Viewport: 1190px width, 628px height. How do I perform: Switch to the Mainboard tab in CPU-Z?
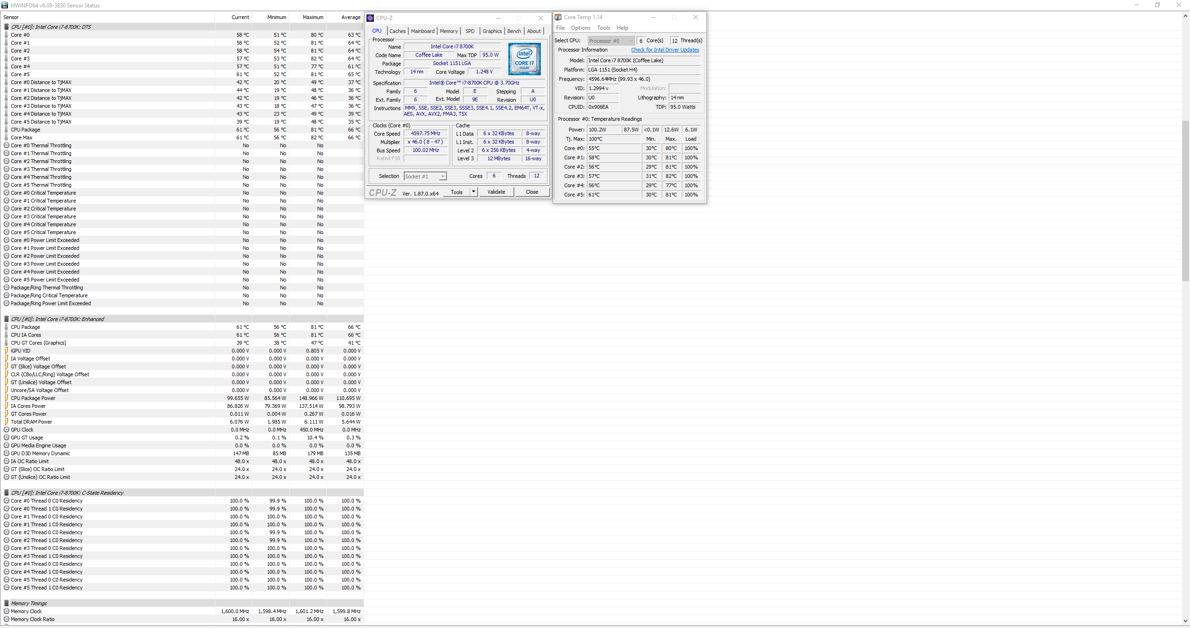(x=422, y=31)
